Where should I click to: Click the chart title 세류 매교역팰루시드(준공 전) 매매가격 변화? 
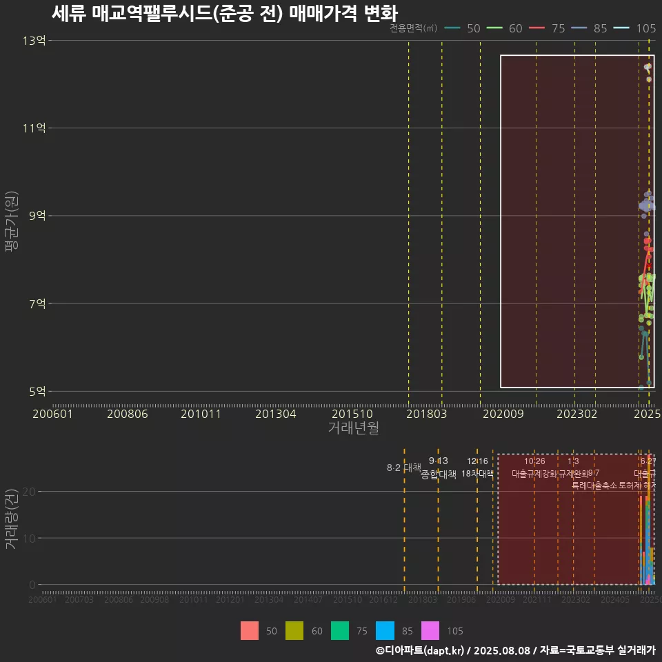click(225, 13)
